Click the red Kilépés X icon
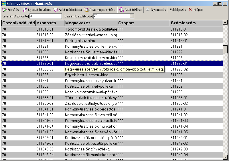The width and height of the screenshot is (229, 161). (x=190, y=10)
